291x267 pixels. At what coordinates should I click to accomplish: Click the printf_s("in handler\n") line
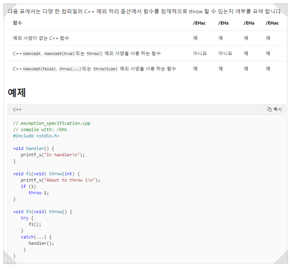[53, 155]
